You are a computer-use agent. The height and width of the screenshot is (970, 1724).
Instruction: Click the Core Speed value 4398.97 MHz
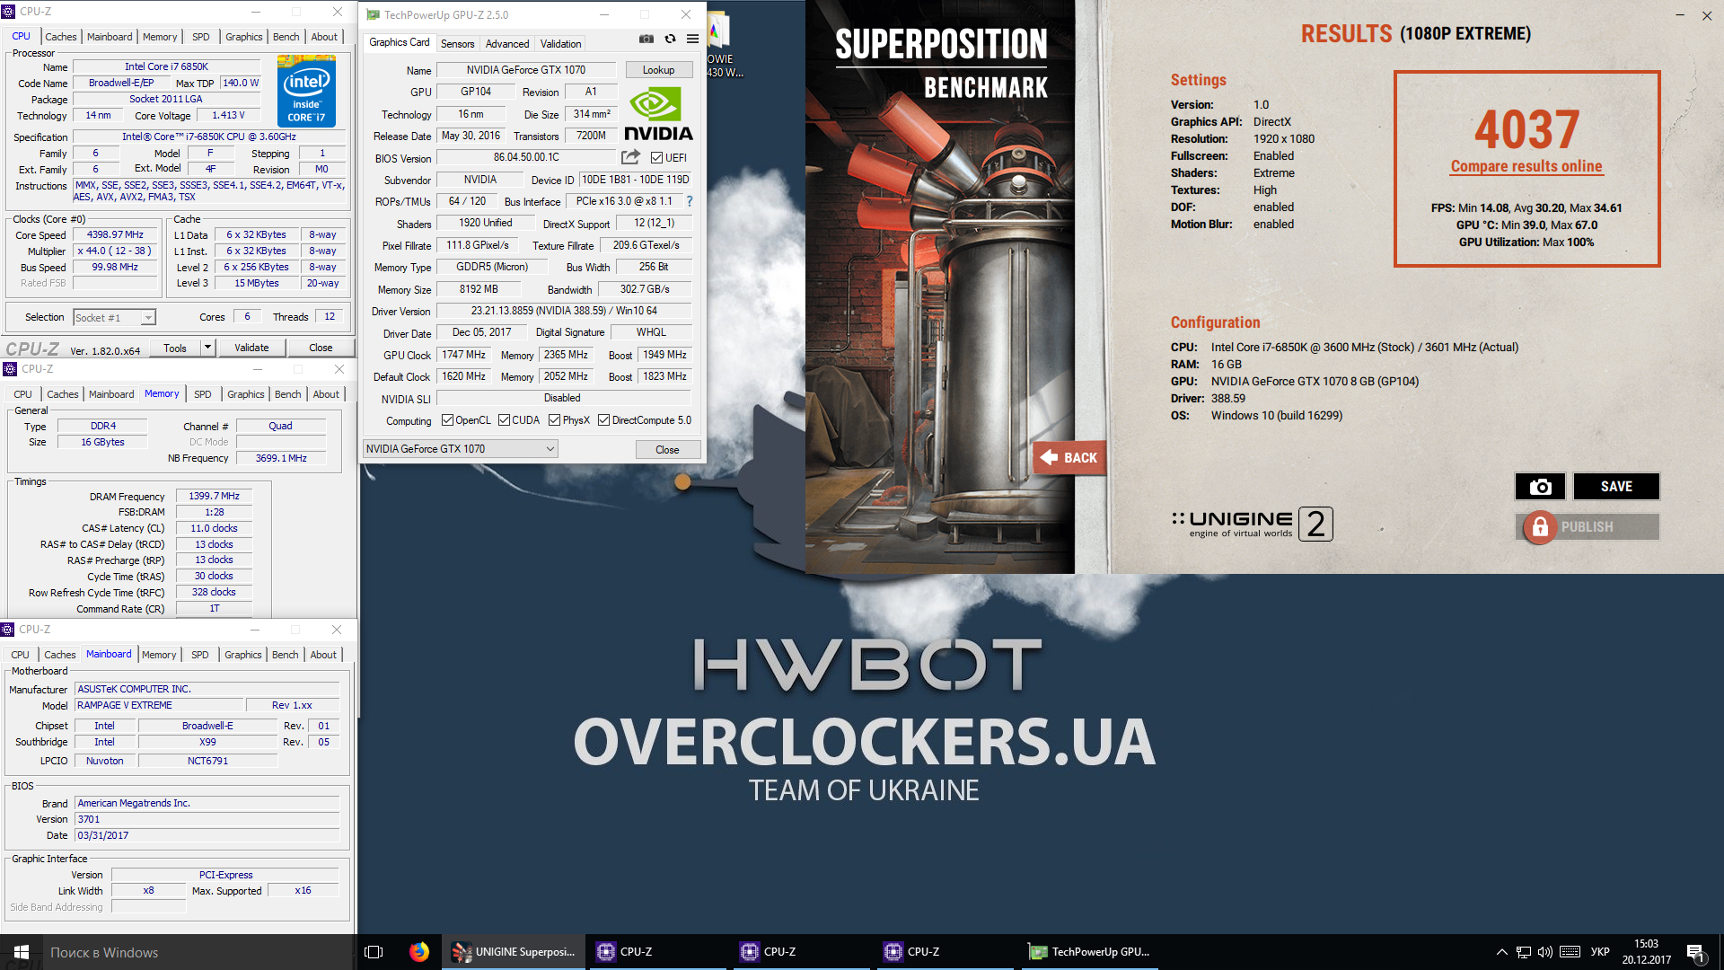point(115,234)
